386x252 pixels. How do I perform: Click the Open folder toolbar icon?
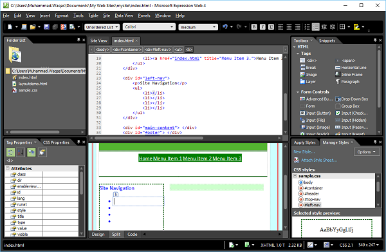[x=33, y=27]
